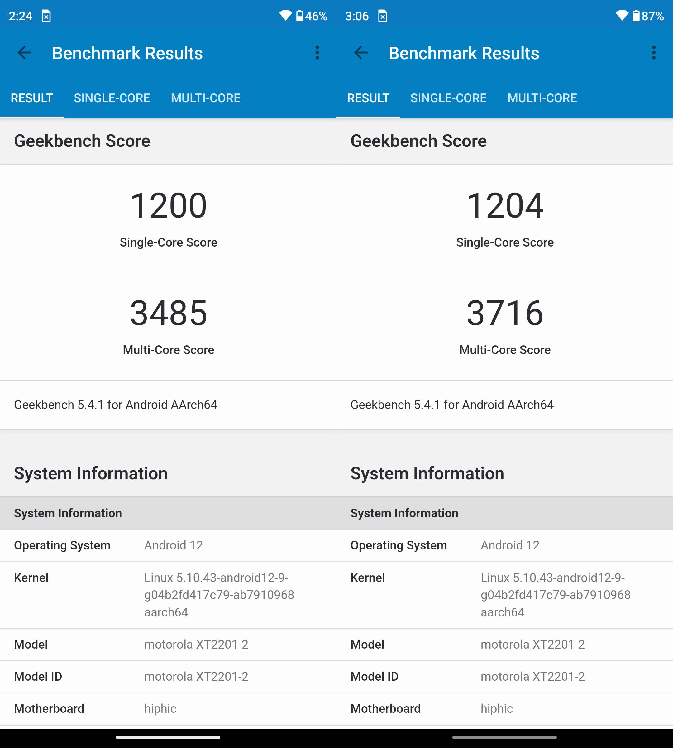Tap the Kernel row on the right screen
Viewport: 673px width, 748px height.
[x=505, y=595]
